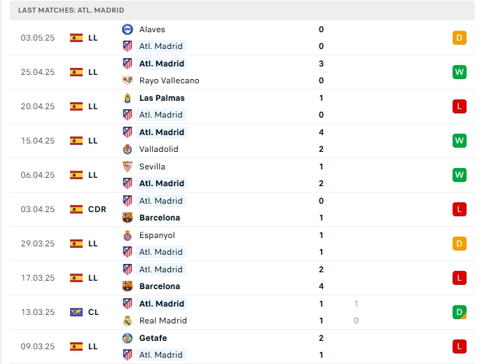Click the win badge for the Rayo Vallecano match

tap(460, 72)
